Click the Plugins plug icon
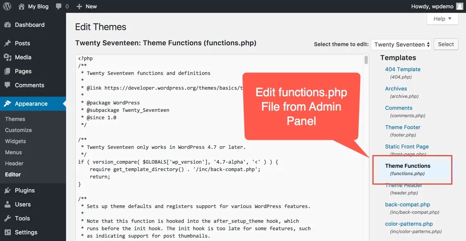Screen dimensions: 466x241 point(7,190)
